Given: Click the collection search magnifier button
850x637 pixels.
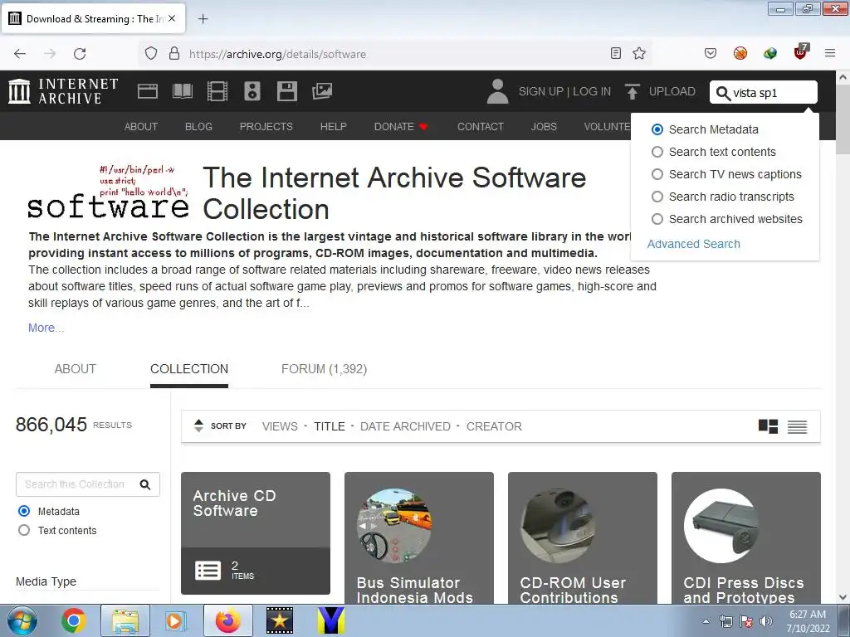Looking at the screenshot, I should click(x=145, y=484).
